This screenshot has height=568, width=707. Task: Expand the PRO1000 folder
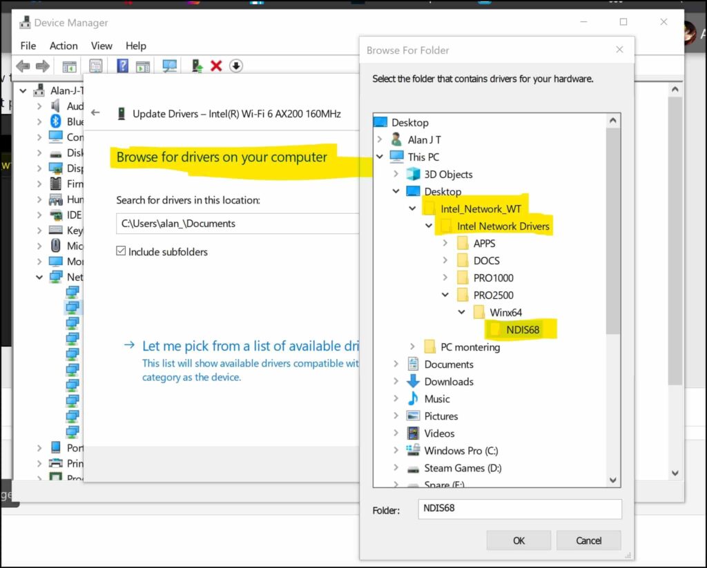[x=445, y=277]
